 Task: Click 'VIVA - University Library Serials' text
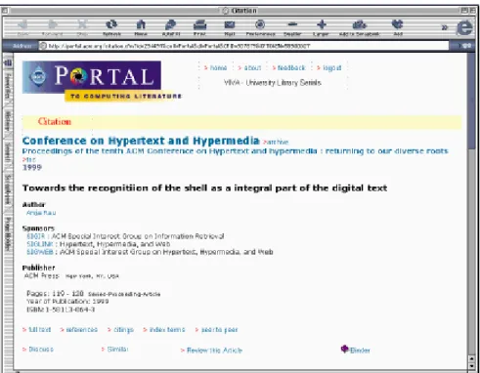pyautogui.click(x=273, y=83)
